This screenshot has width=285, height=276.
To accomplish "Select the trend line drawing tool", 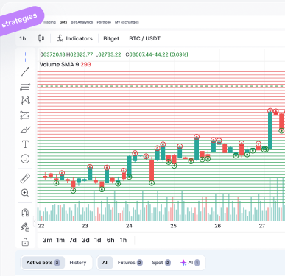I will [25, 71].
